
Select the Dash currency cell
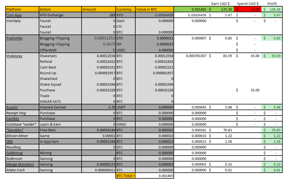[x=125, y=21]
